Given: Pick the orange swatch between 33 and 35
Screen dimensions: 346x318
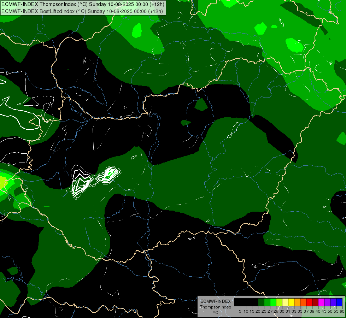Looking at the screenshot, I should [297, 302].
